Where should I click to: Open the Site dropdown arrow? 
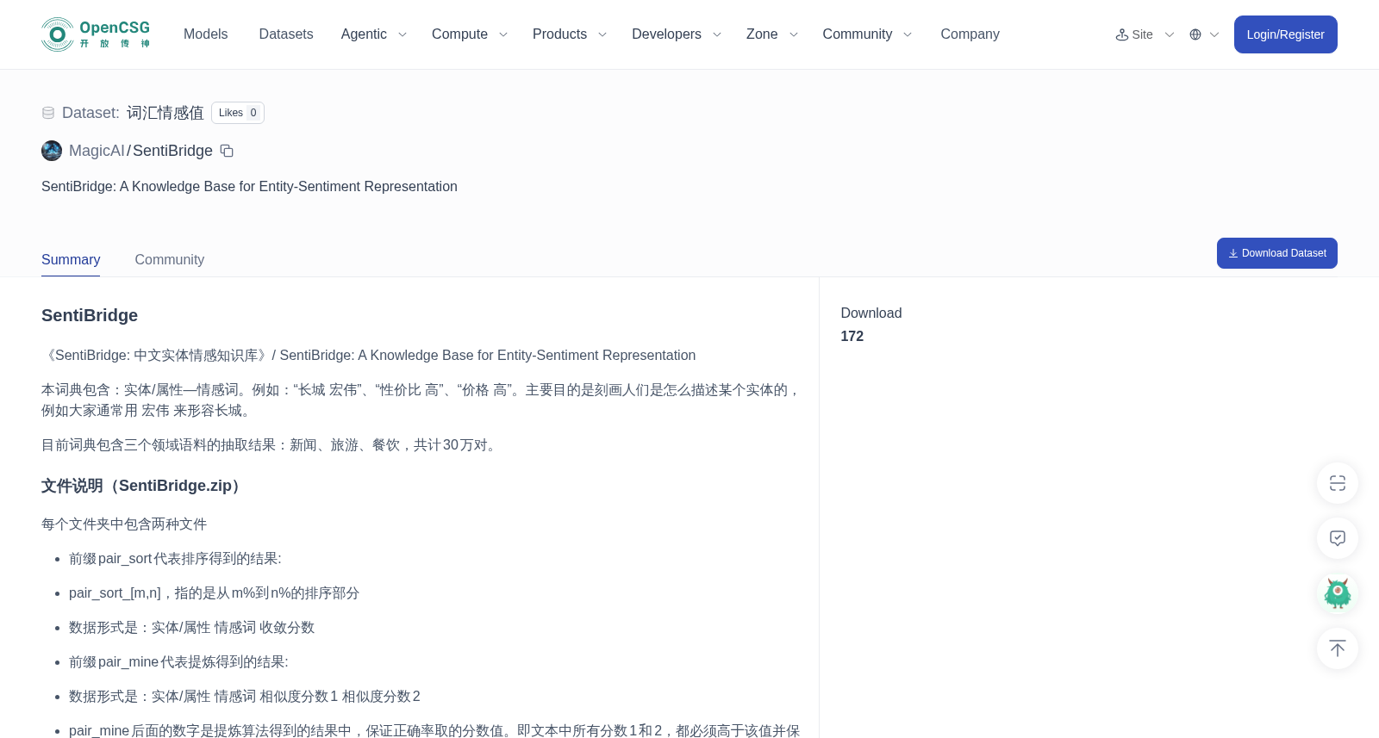pyautogui.click(x=1170, y=34)
